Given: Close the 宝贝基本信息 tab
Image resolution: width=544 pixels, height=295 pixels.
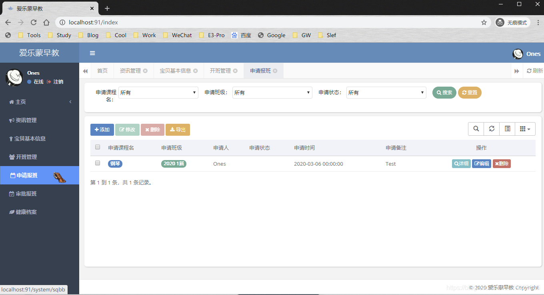Looking at the screenshot, I should point(196,71).
